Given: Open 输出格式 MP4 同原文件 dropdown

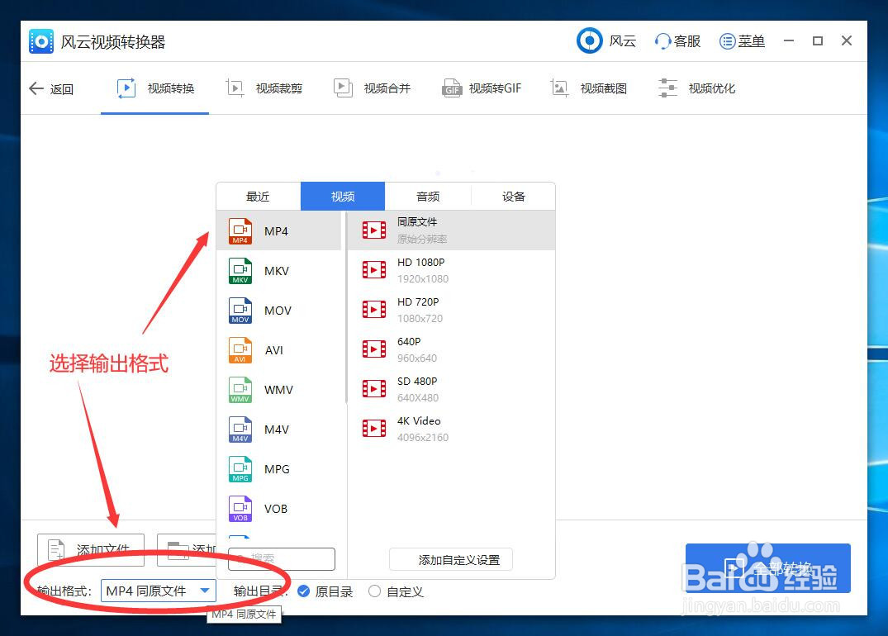Looking at the screenshot, I should click(159, 591).
